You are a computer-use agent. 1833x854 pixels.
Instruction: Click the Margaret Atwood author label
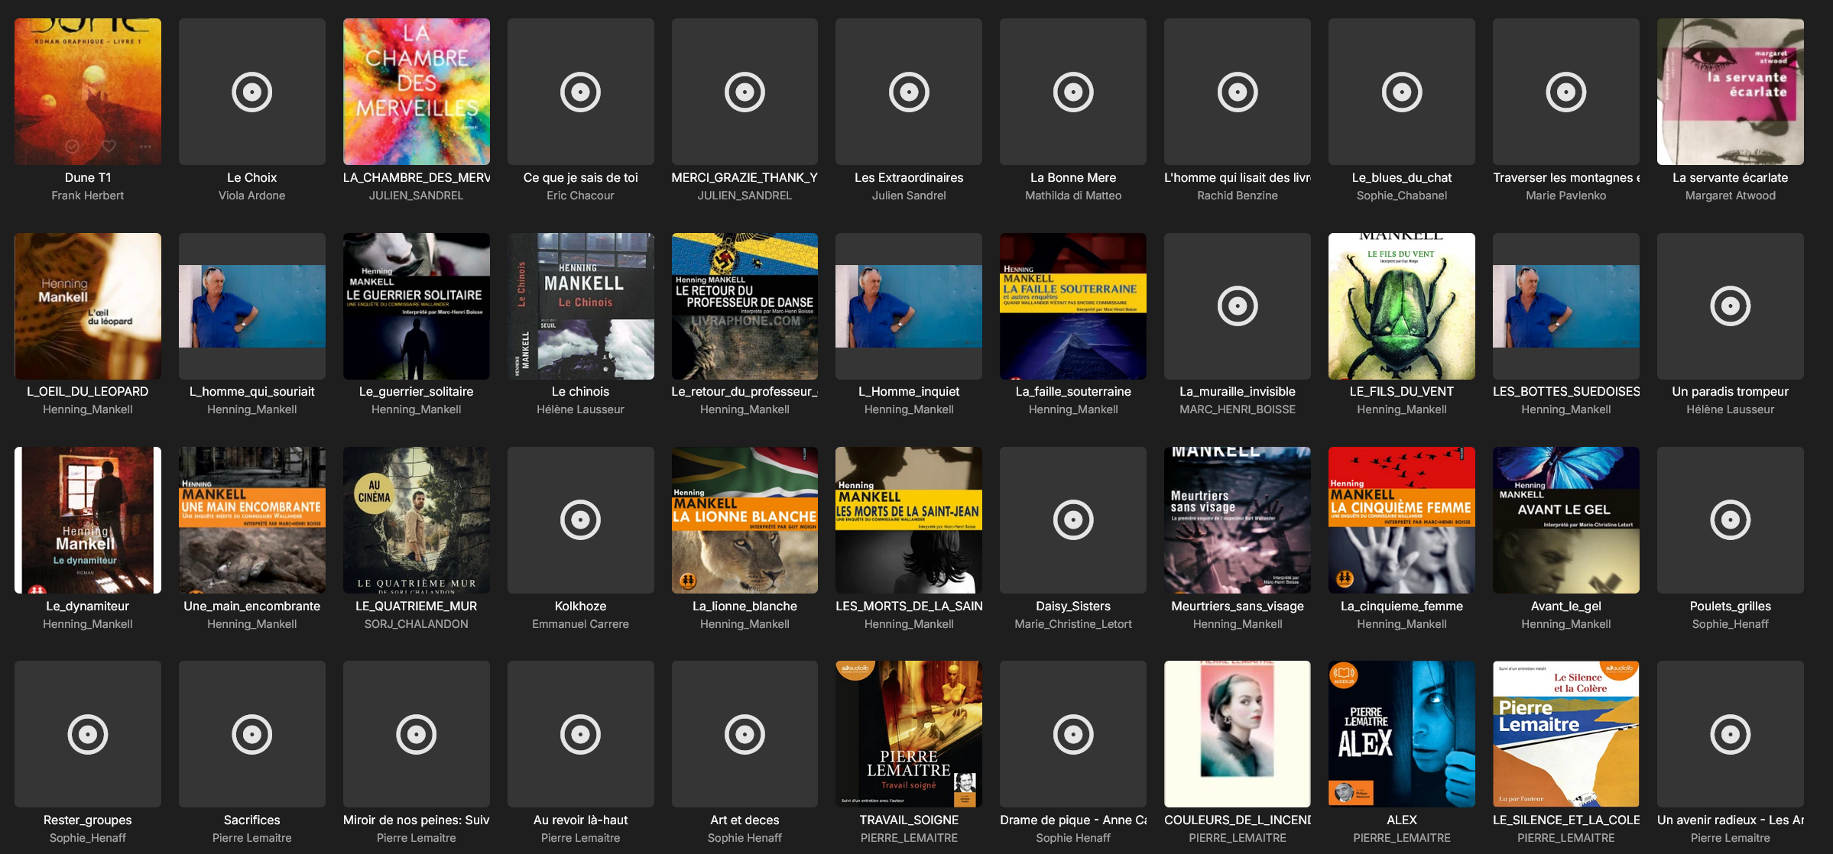pyautogui.click(x=1730, y=196)
